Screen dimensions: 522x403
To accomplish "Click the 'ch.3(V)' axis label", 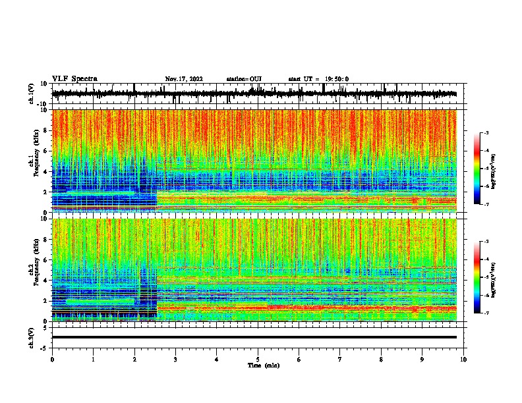I will pos(32,338).
